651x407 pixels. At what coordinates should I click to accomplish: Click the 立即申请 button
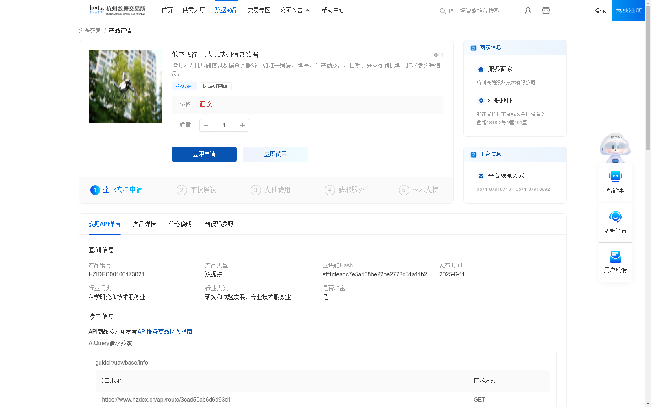pyautogui.click(x=204, y=154)
